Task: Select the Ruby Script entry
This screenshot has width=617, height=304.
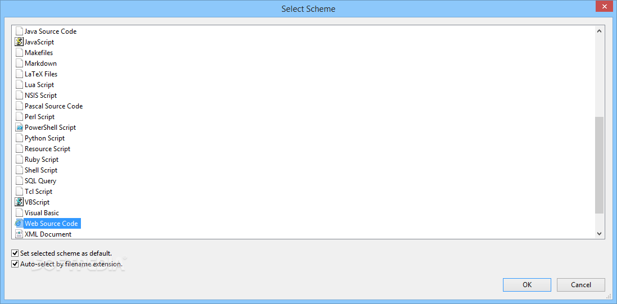Action: 42,159
